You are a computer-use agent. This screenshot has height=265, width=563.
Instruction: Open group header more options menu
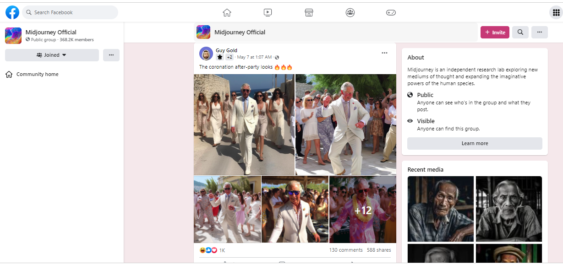coord(540,32)
